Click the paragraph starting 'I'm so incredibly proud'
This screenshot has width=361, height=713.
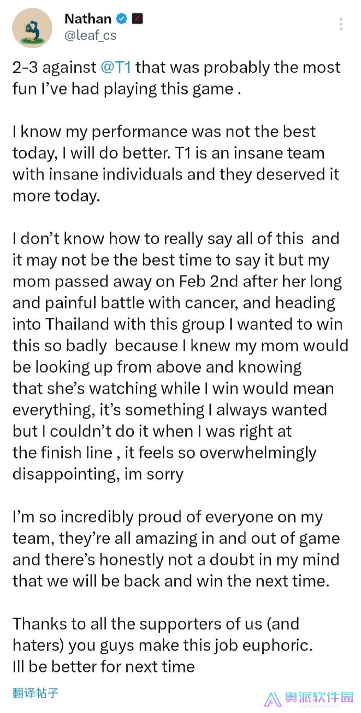coord(176,549)
